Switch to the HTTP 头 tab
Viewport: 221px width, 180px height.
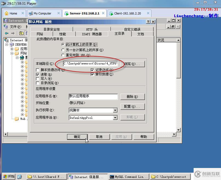[x=92, y=29]
